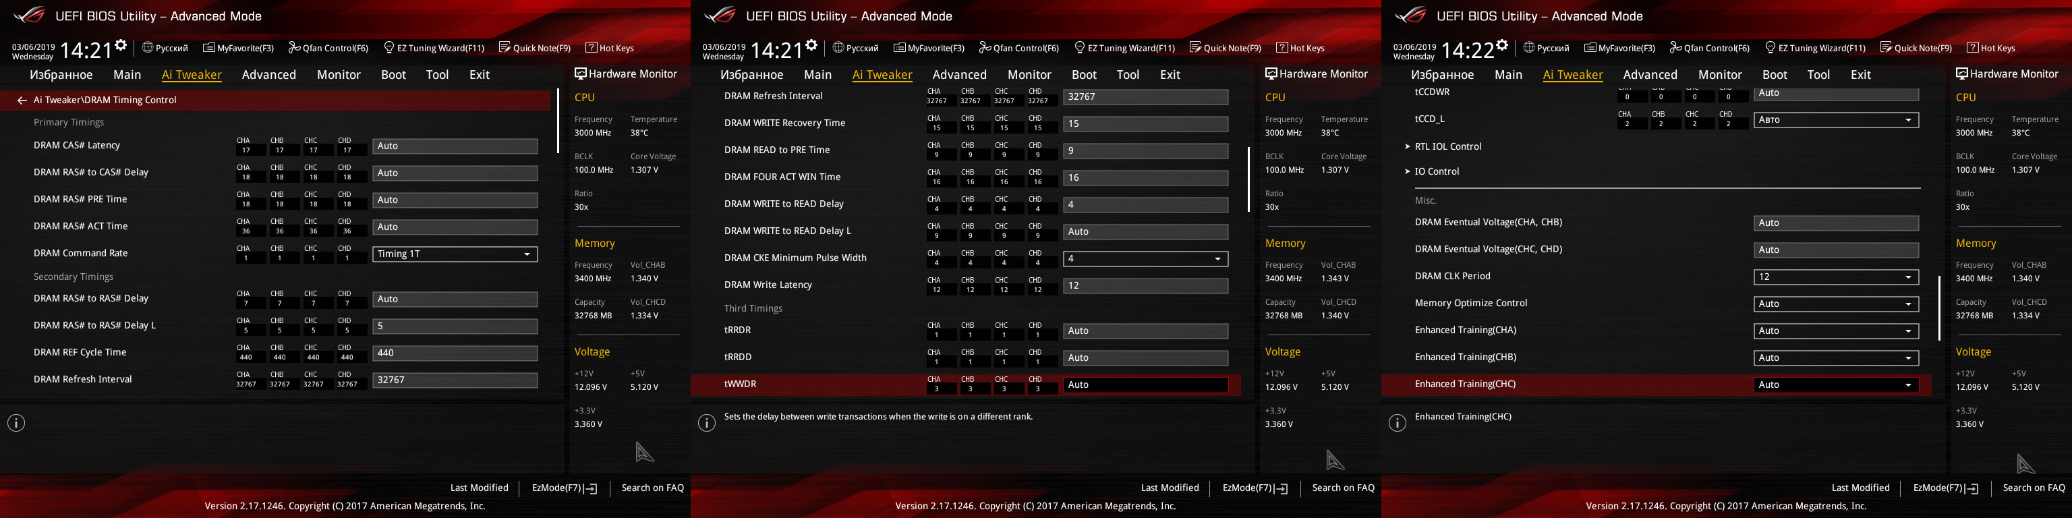This screenshot has height=518, width=2072.
Task: Click the tWWDR Auto input field
Action: (x=1146, y=385)
